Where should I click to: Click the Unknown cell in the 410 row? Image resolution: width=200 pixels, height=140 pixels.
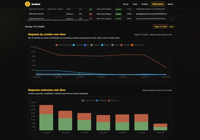tap(69, 14)
